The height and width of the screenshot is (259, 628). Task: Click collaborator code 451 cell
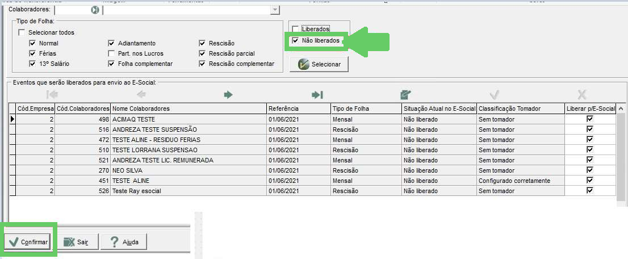(82, 181)
